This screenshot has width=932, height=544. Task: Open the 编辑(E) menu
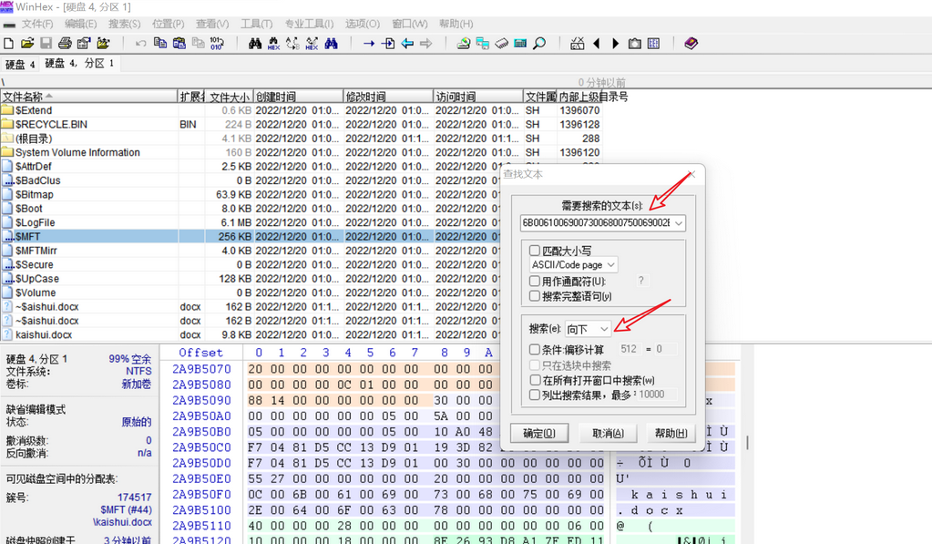coord(80,24)
